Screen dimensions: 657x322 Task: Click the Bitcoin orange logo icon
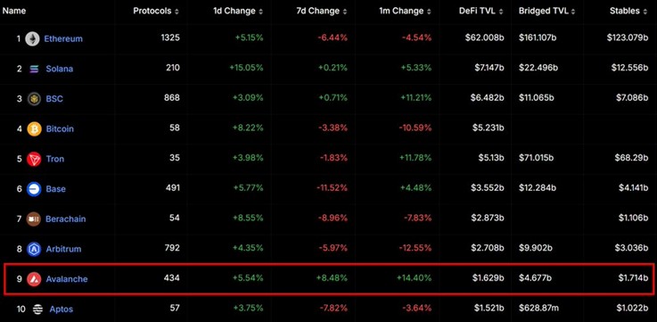coord(34,128)
